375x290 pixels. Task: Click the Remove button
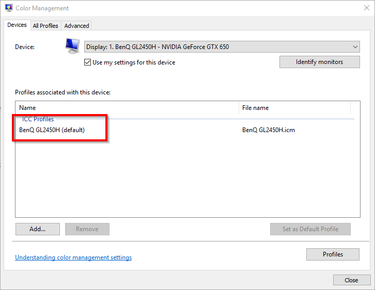click(87, 229)
